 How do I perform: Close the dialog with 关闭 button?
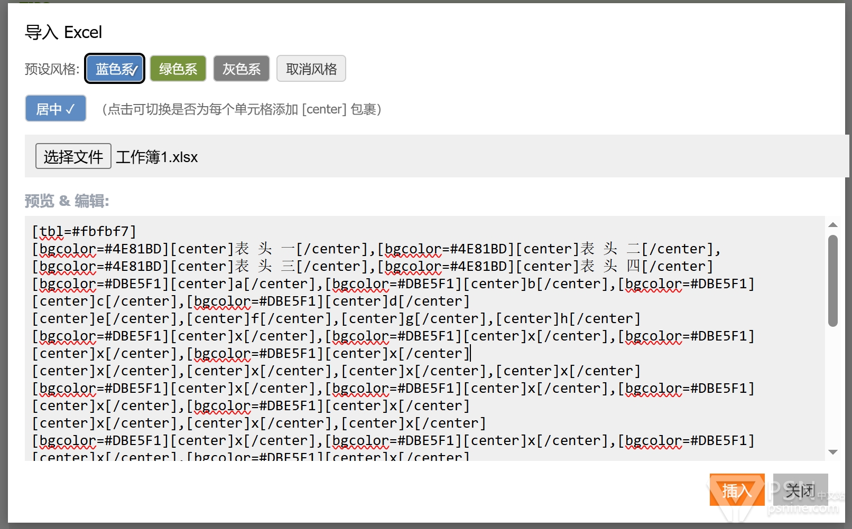800,490
